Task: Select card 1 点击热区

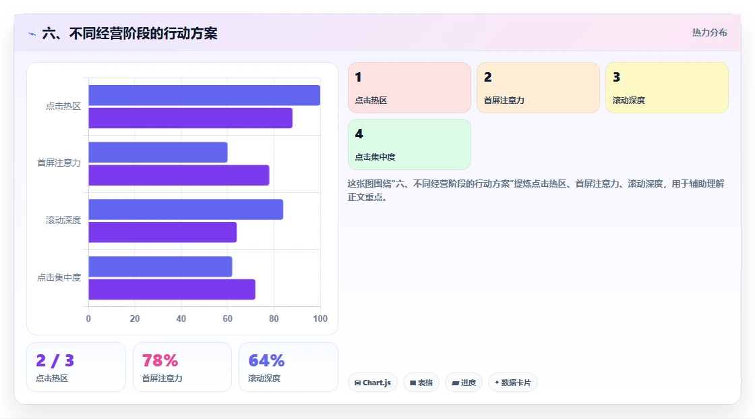Action: click(x=409, y=88)
